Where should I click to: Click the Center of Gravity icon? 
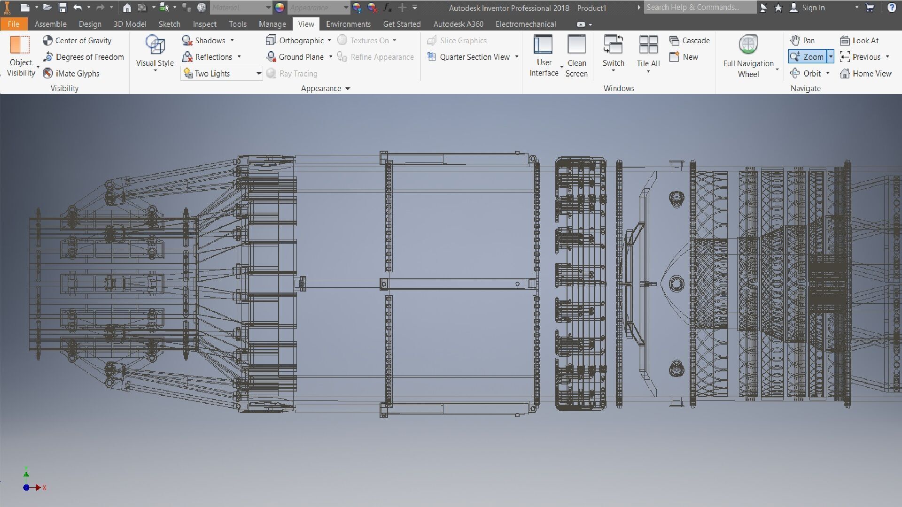pyautogui.click(x=47, y=40)
